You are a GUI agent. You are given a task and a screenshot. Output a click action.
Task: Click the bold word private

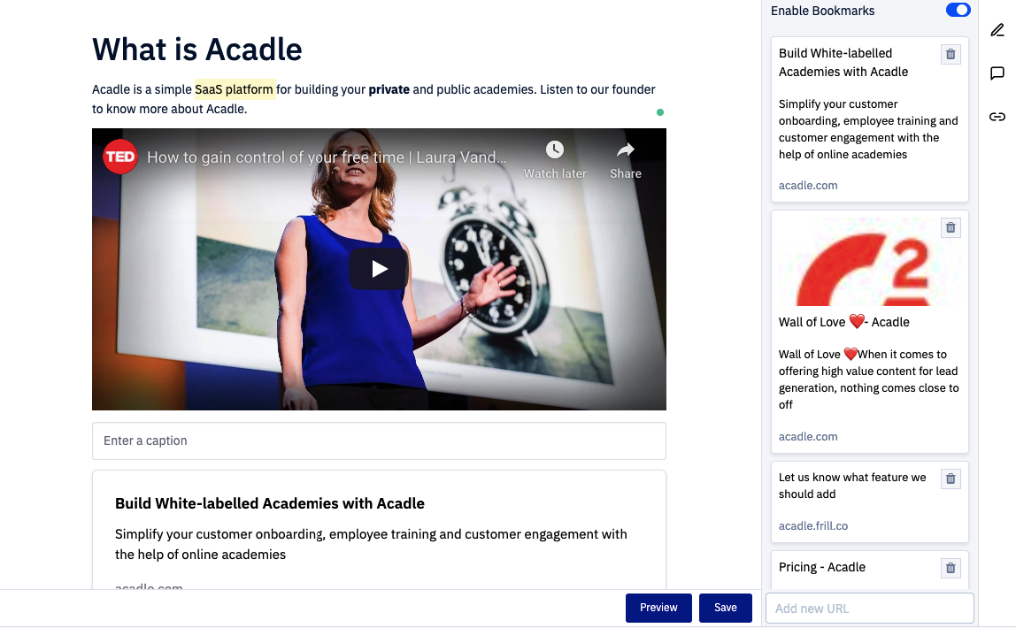pos(389,89)
